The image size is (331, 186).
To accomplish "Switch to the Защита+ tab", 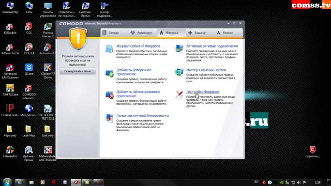I will click(200, 33).
